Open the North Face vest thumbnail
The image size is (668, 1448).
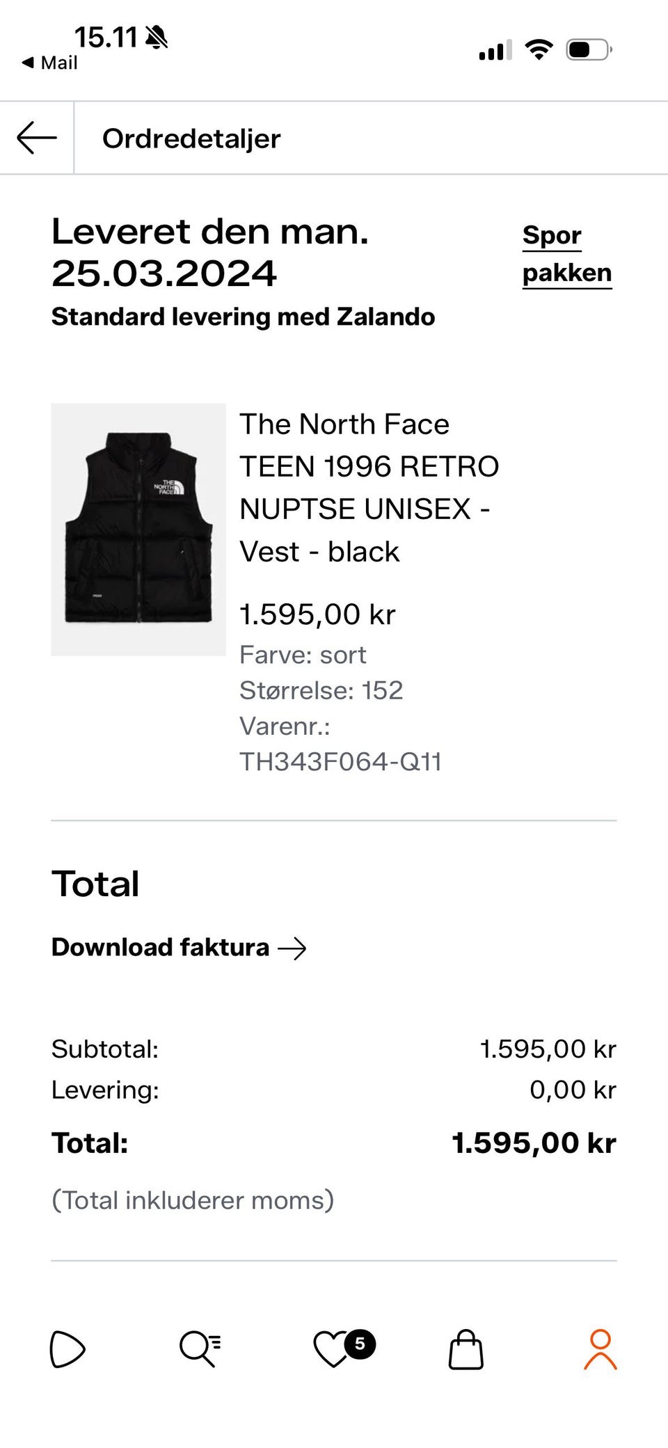pos(138,530)
